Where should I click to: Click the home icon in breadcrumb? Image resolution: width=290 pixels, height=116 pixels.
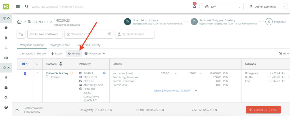pyautogui.click(x=19, y=22)
